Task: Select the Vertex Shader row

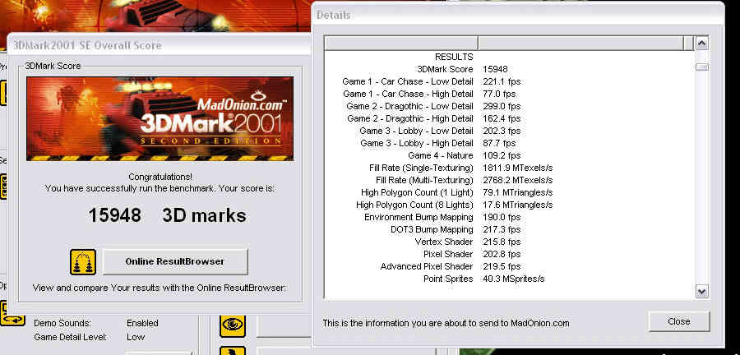Action: (x=509, y=242)
